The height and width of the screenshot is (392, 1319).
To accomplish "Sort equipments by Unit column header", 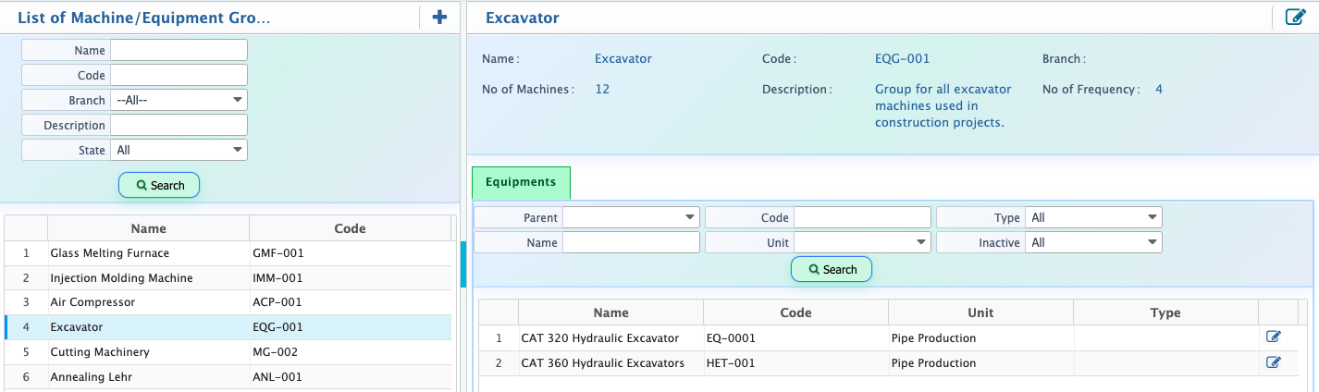I will 981,312.
